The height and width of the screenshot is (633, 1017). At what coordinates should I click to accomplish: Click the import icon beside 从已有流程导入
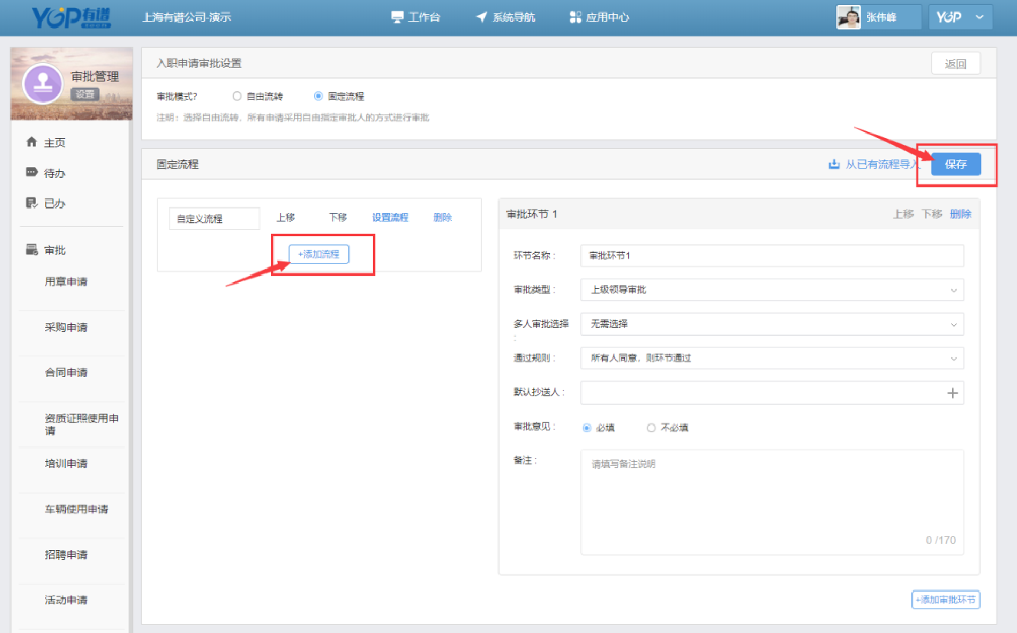(x=834, y=164)
